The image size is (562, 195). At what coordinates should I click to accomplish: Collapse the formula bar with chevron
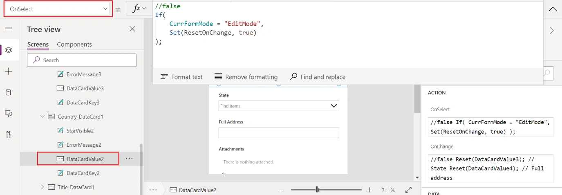click(x=553, y=9)
